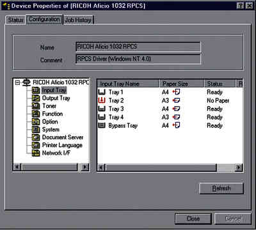Click the paper orientation icon for Bypass Tray

176,125
